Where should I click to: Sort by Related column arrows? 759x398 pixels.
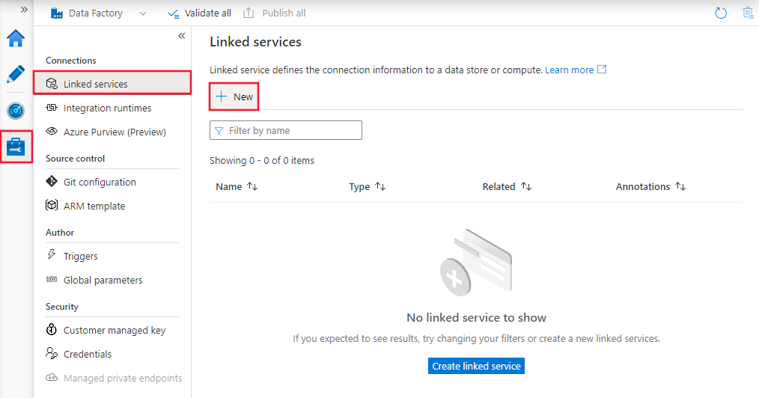[526, 186]
